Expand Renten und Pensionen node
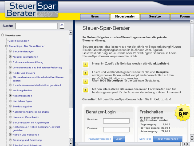Image resolution: width=194 pixels, height=146 pixels. tap(10, 134)
